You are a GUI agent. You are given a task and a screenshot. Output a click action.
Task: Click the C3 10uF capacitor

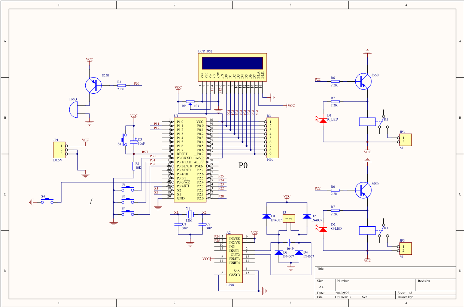tap(134, 142)
